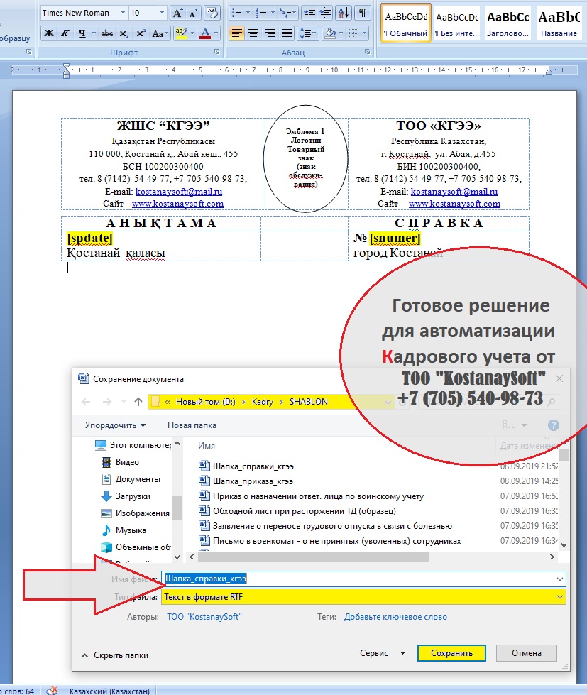The height and width of the screenshot is (695, 587).
Task: Open the Сервис menu
Action: point(382,653)
